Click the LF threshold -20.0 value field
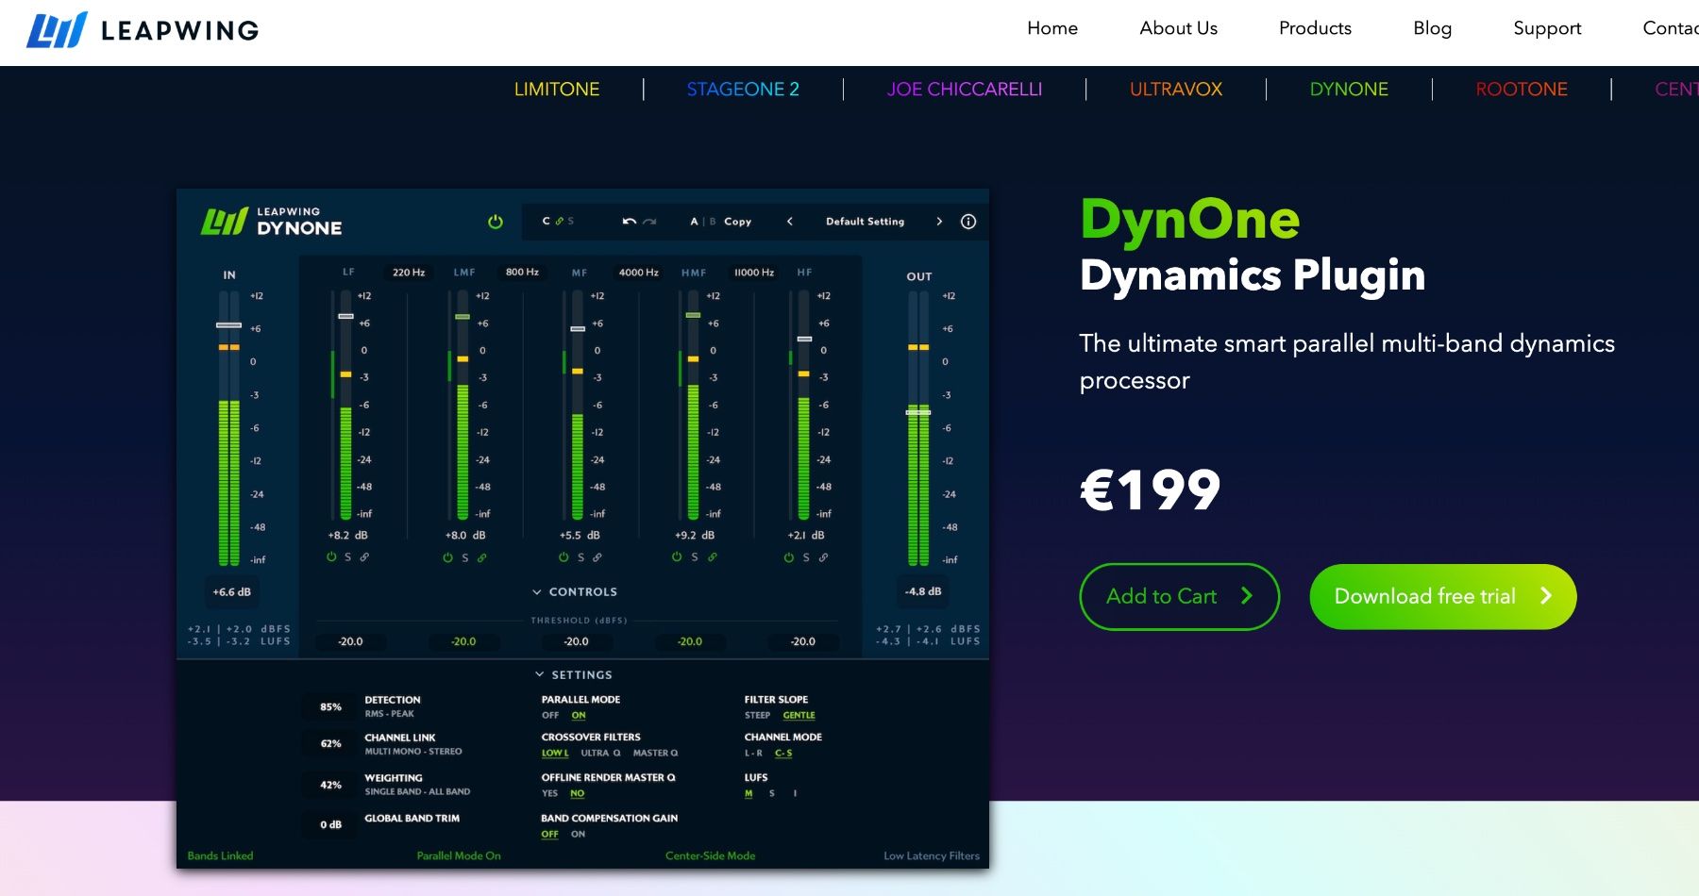 pyautogui.click(x=350, y=641)
